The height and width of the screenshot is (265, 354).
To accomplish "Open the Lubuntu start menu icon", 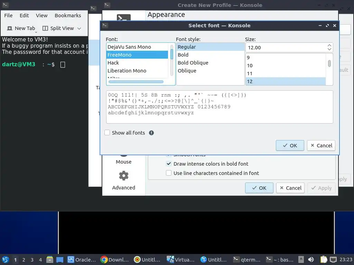I will click(6, 259).
